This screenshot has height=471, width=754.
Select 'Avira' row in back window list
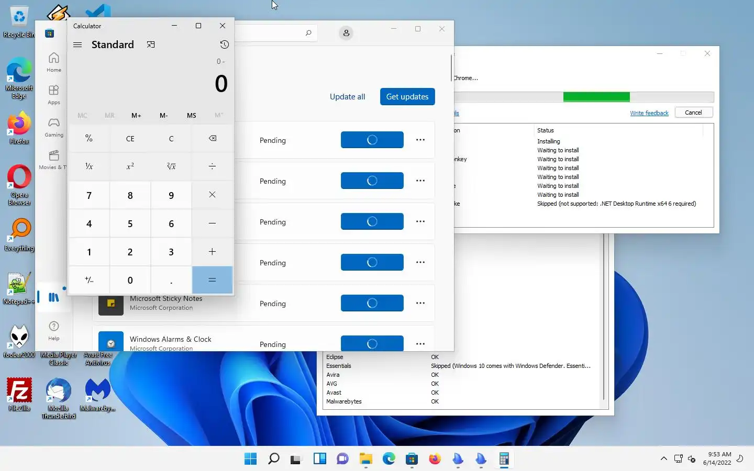(x=333, y=375)
